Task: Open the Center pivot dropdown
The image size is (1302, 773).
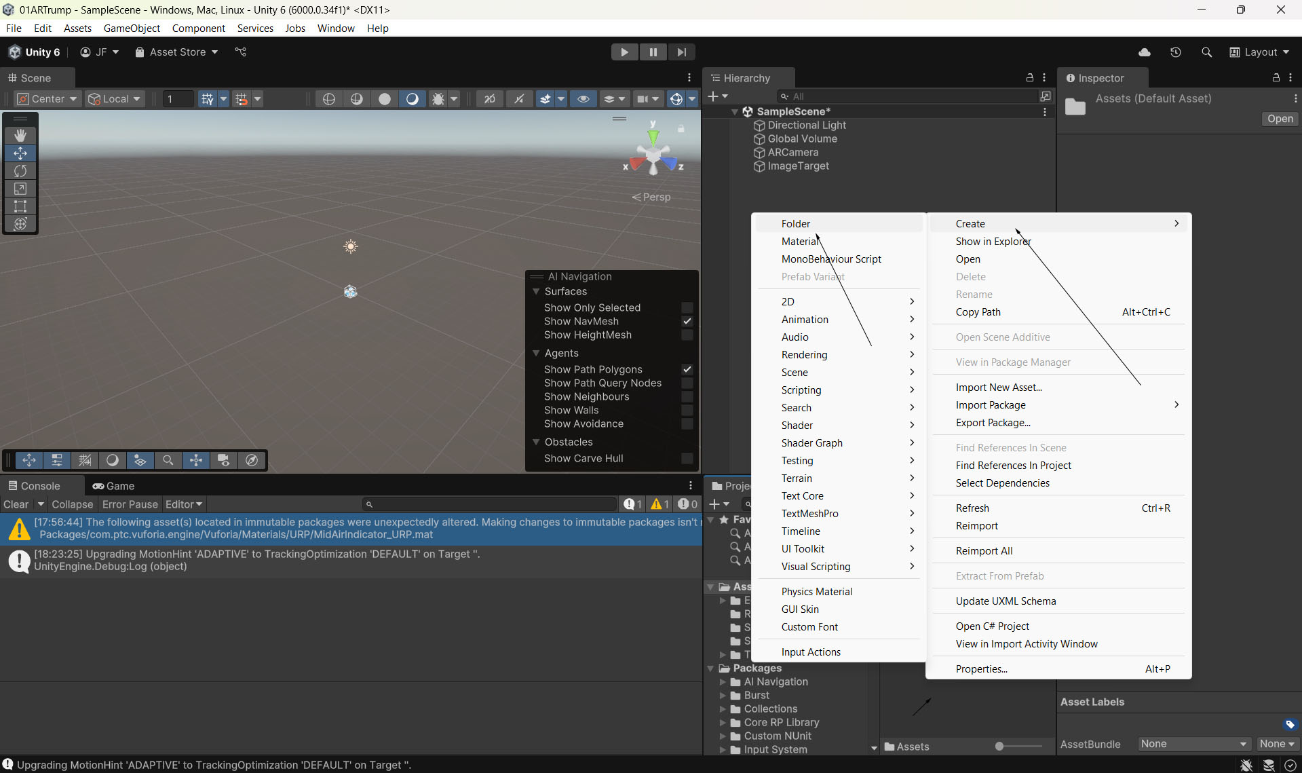Action: pos(47,99)
